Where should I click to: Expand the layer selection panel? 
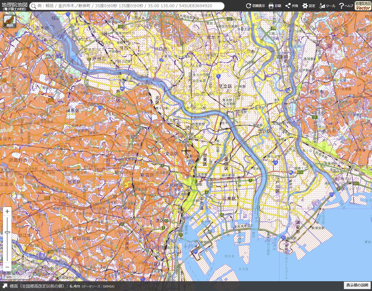10,24
